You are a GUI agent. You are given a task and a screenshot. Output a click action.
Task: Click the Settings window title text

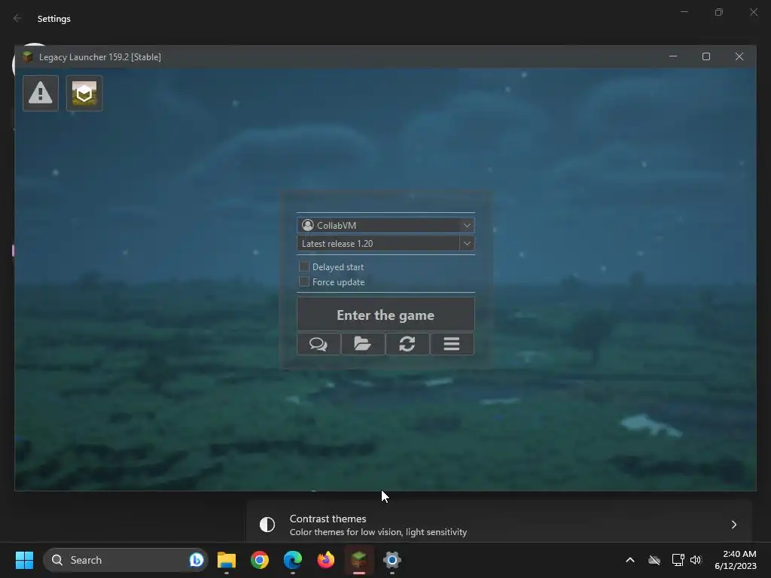coord(54,19)
